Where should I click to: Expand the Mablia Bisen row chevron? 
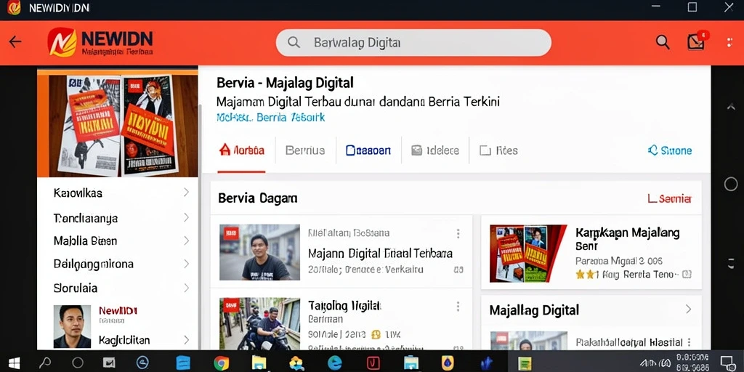tap(186, 240)
